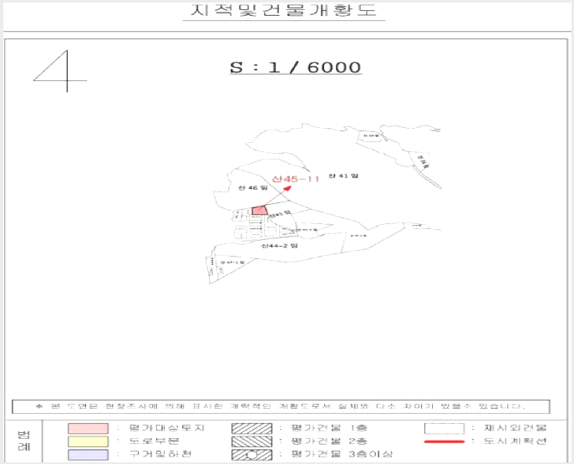Viewport: 574px width, 464px height.
Task: Click the 평가건물 3층이상 circle-hatch pattern
Action: 251,455
